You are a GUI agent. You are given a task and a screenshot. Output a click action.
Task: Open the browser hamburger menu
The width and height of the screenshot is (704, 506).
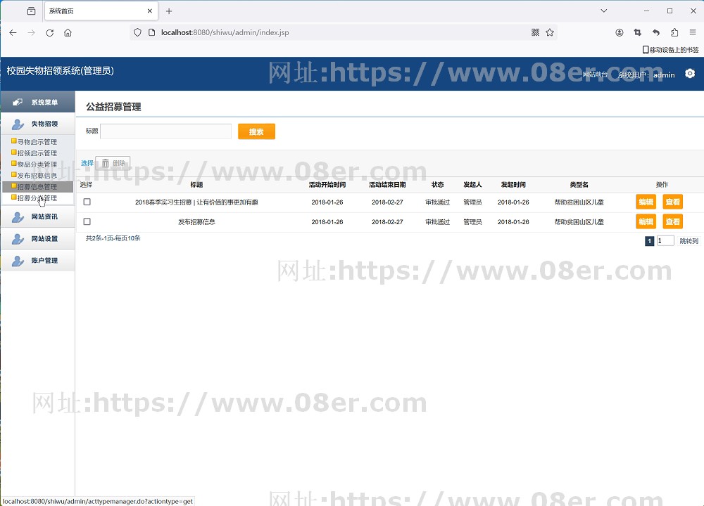(x=693, y=32)
